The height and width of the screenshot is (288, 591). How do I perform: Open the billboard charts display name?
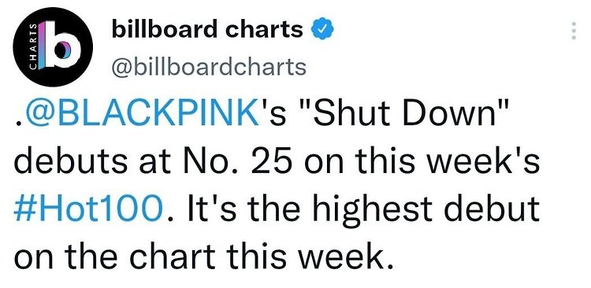[x=207, y=29]
